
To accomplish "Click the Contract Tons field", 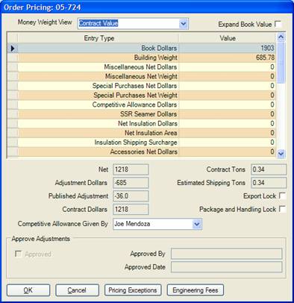I will click(269, 169).
